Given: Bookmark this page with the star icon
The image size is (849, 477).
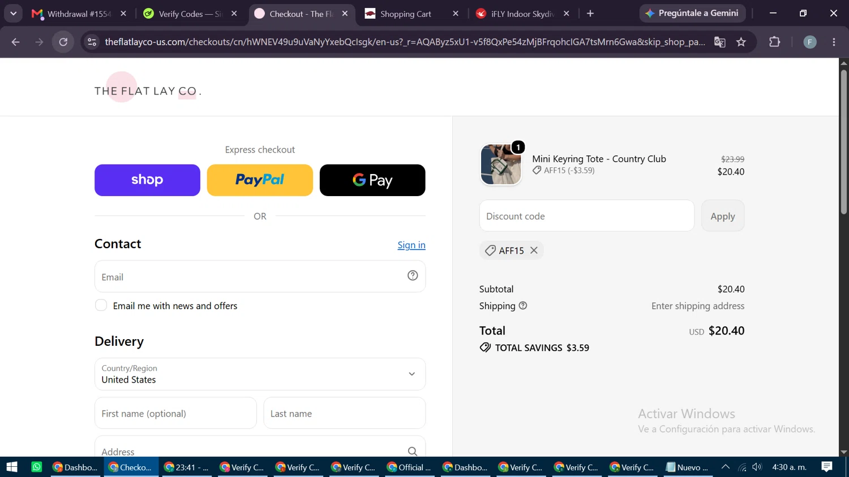Looking at the screenshot, I should 741,42.
